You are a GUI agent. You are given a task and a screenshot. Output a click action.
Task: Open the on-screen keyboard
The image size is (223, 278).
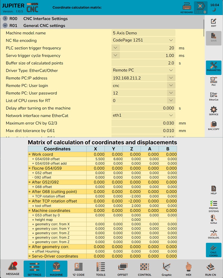[187, 8]
